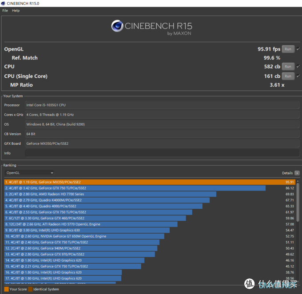Viewport: 302px width, 294px height.
Task: Click the GFX Board GeForce MX350 field
Action: click(162, 143)
